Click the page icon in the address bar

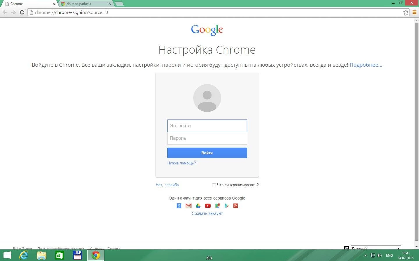[x=31, y=12]
